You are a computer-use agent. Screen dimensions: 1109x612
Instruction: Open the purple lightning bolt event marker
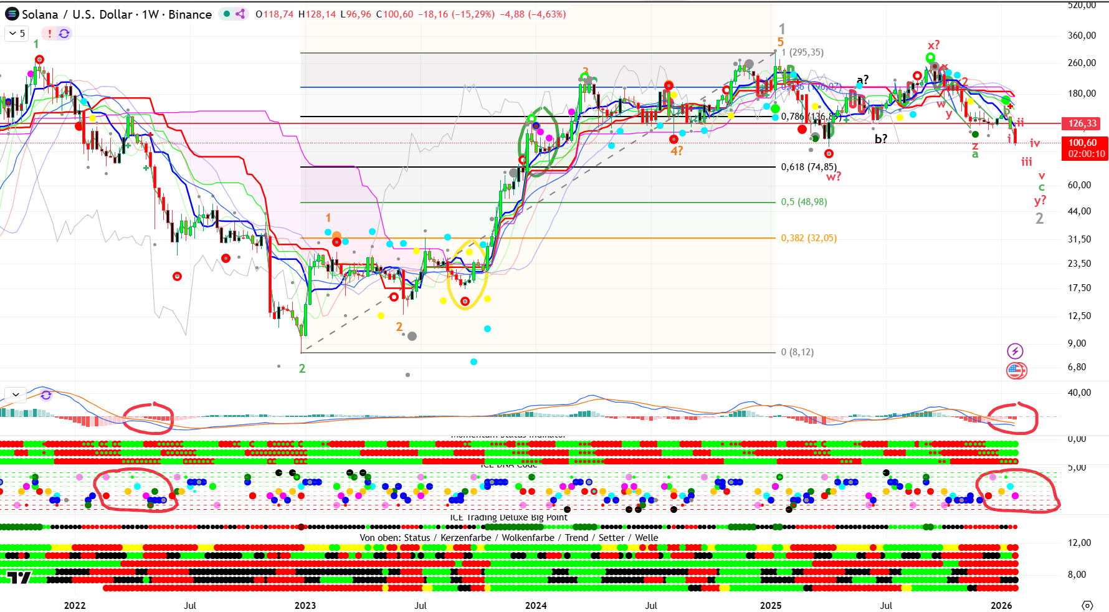[x=1016, y=351]
